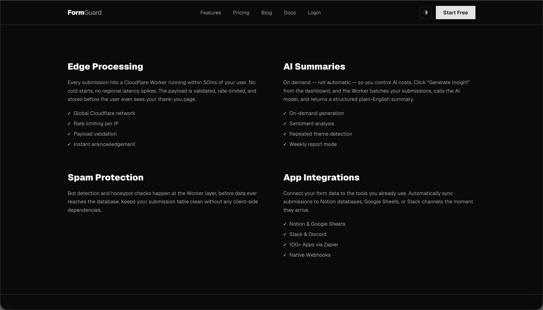Expand the App Integrations section heading
This screenshot has width=543, height=310.
[x=321, y=177]
